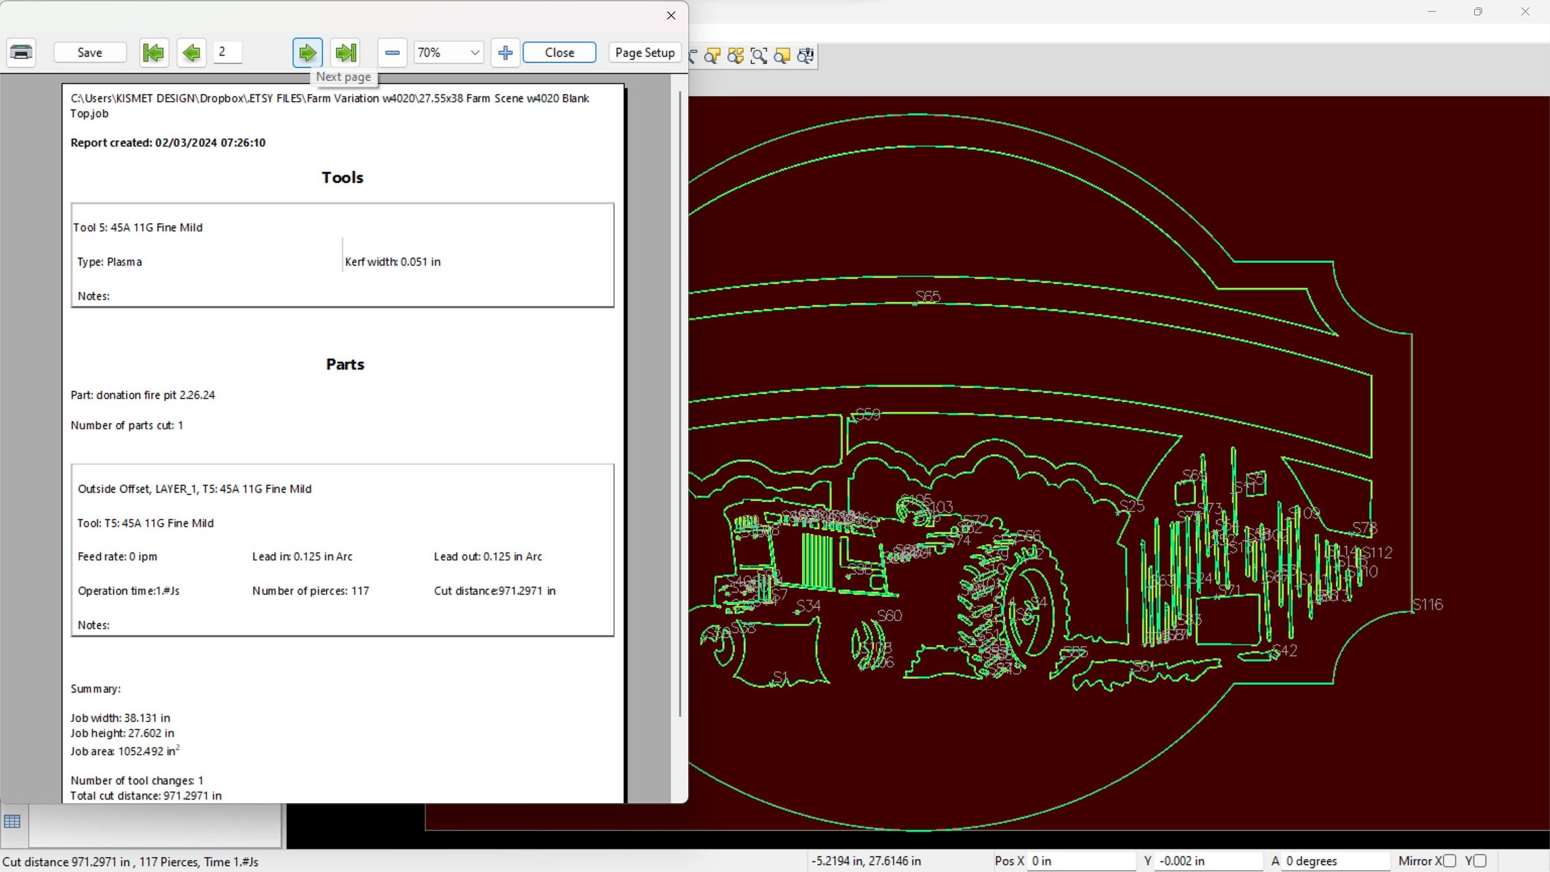Zoom in report with plus button
Viewport: 1550px width, 872px height.
point(505,53)
